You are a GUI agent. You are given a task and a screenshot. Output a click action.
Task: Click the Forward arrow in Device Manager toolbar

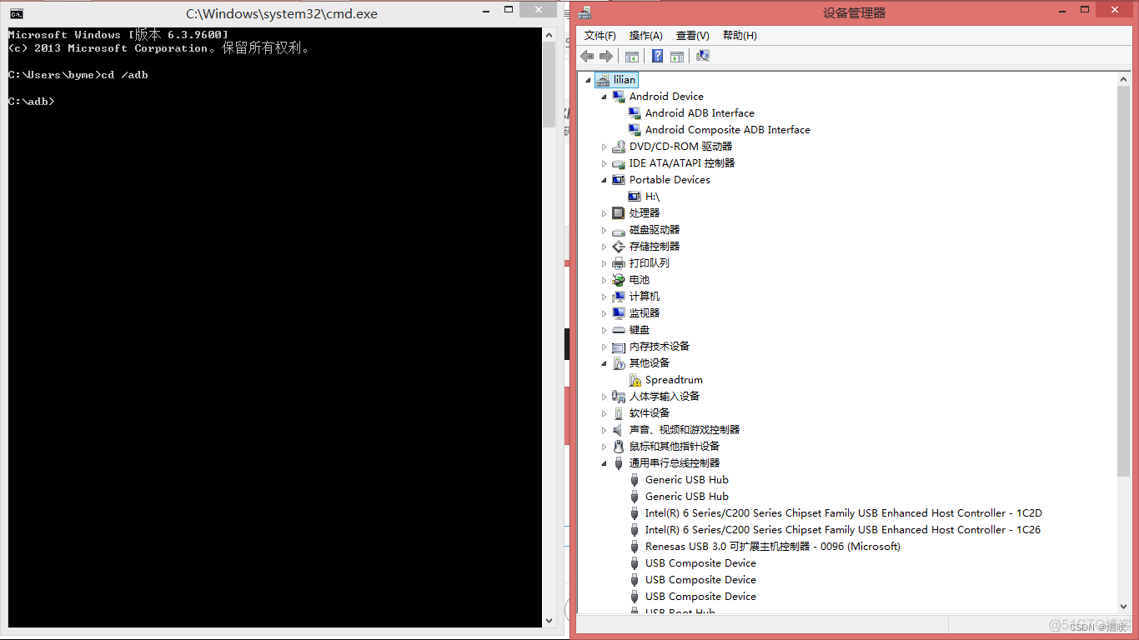606,56
